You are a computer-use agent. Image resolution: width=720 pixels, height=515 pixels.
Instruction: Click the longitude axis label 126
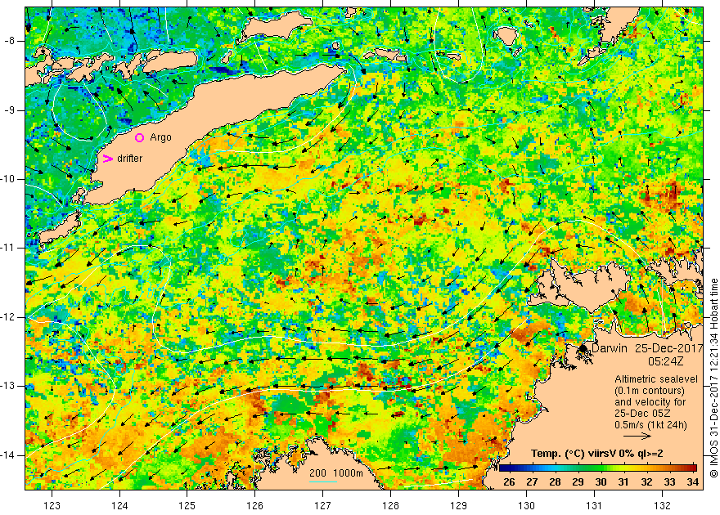tap(254, 506)
